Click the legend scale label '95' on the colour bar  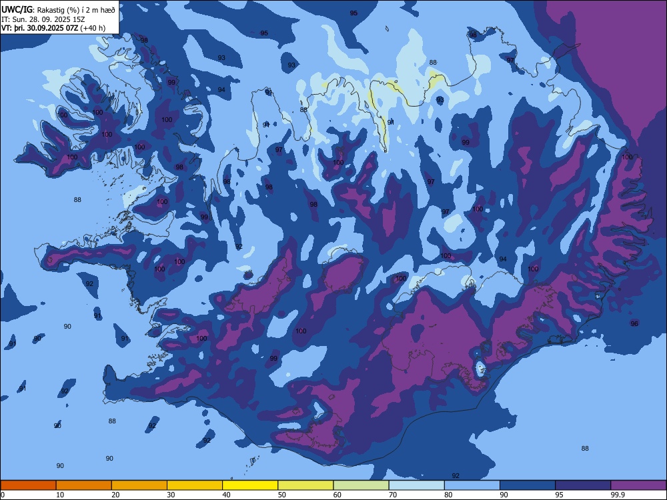click(560, 495)
